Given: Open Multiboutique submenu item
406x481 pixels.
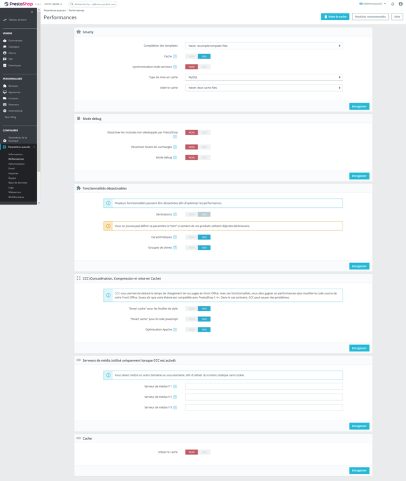Looking at the screenshot, I should [16, 197].
